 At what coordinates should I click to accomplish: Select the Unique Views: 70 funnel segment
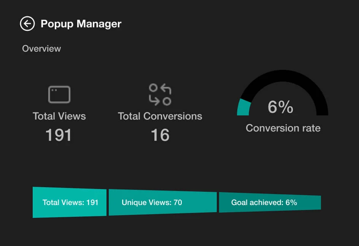click(x=162, y=203)
